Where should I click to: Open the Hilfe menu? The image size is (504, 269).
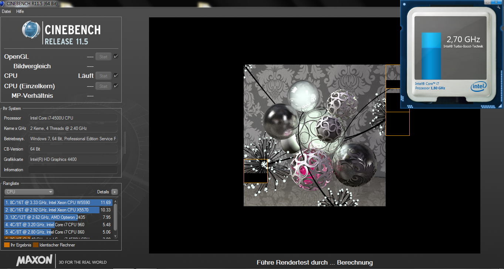20,11
